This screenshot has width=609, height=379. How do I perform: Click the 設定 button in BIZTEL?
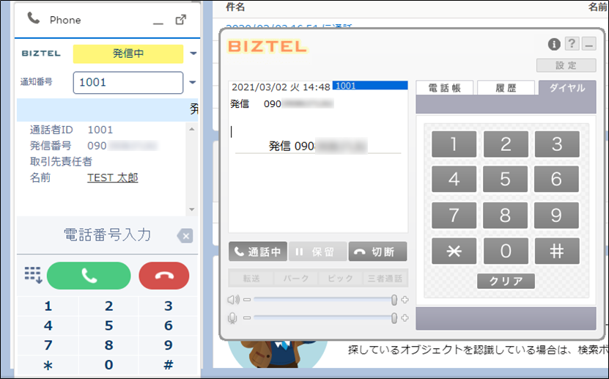coord(566,65)
